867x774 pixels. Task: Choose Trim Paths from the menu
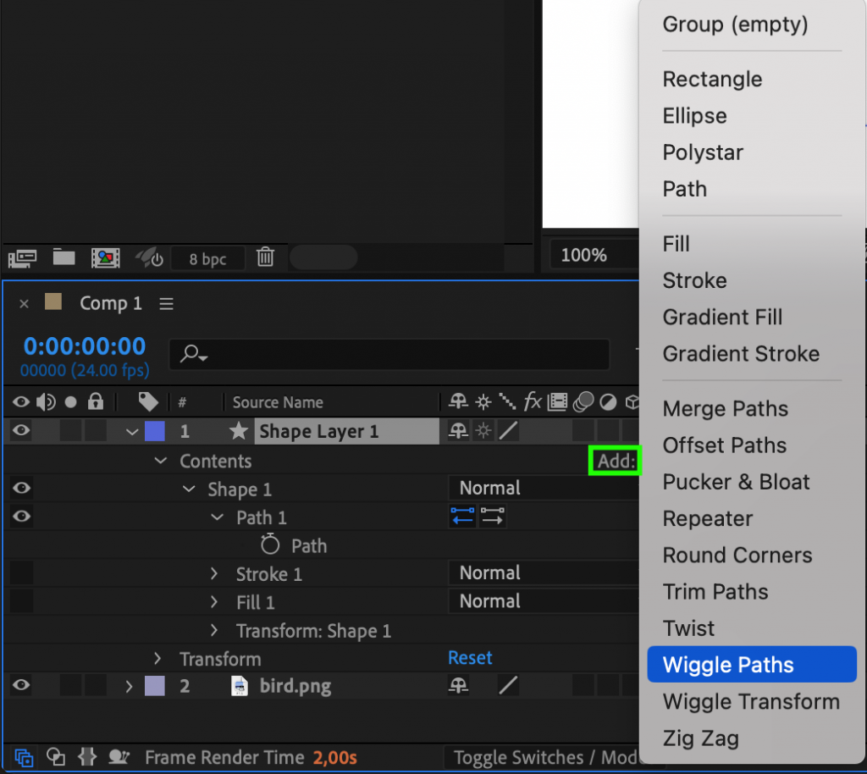coord(715,592)
